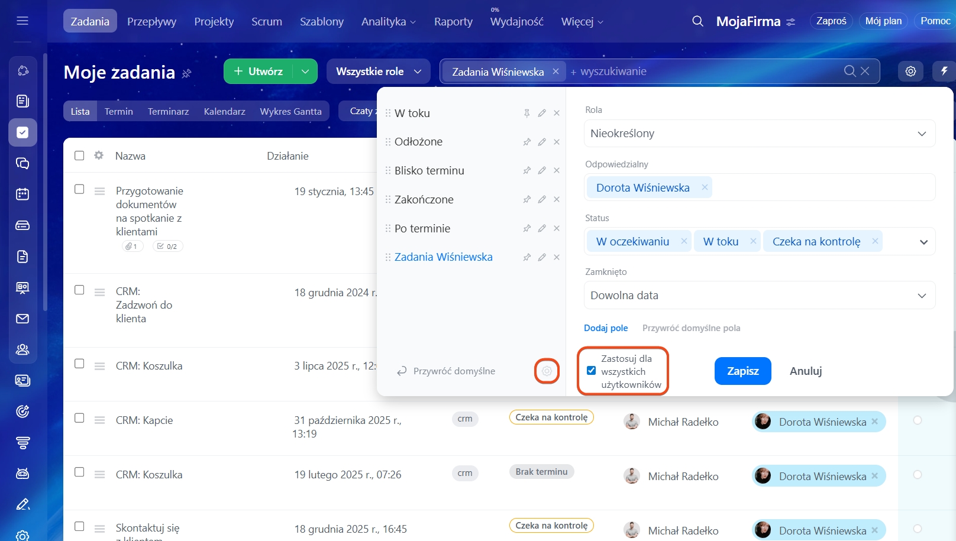Select the 'CRM: Kapcie' task checkbox
The image size is (956, 541).
point(79,418)
